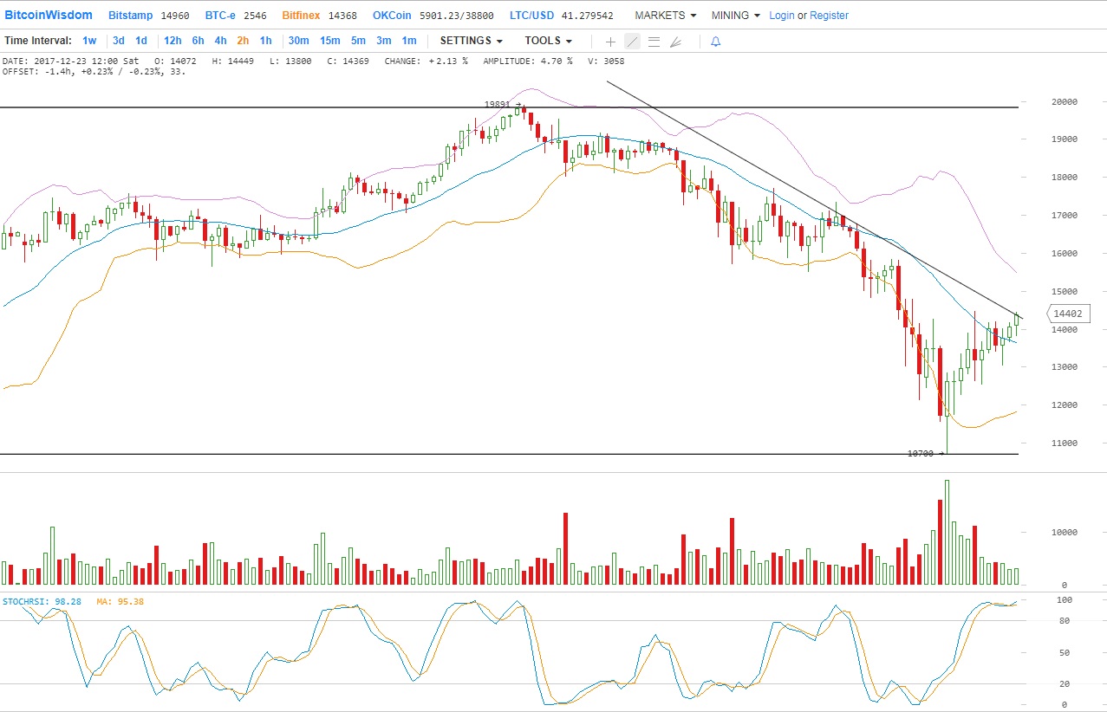Open the OKCoin market link
This screenshot has height=712, width=1107.
394,16
